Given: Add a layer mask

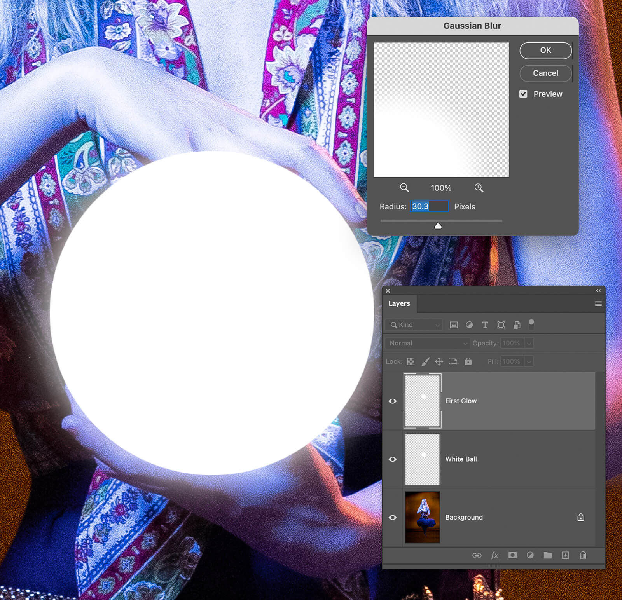Looking at the screenshot, I should 512,555.
